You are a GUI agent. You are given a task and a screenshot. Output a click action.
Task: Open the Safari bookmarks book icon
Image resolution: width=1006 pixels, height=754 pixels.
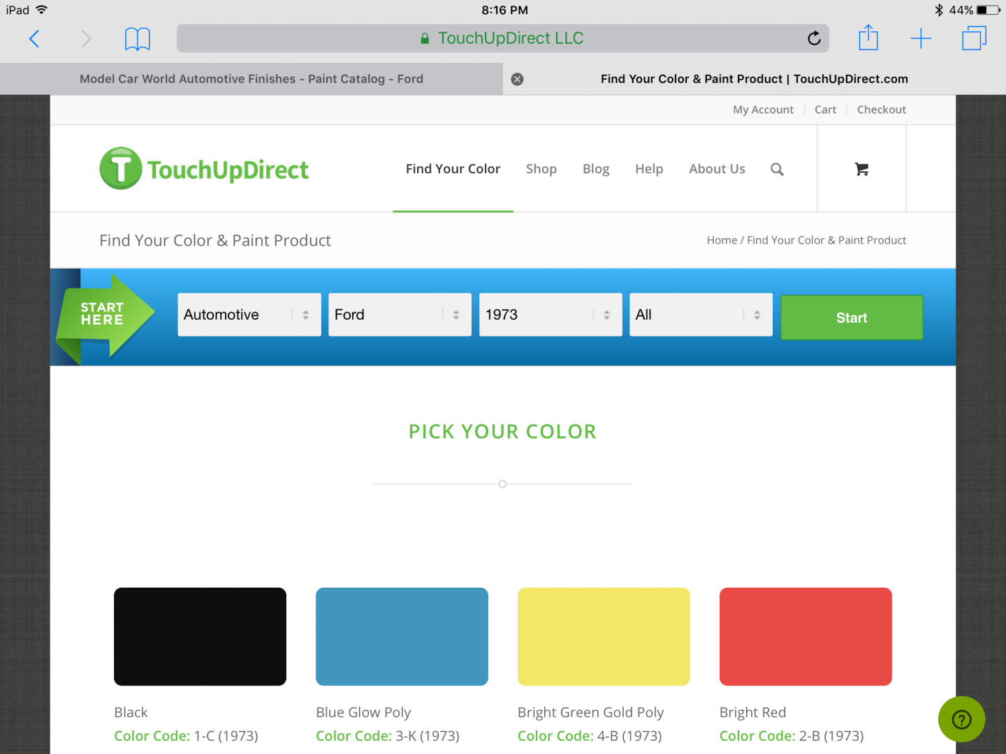[137, 38]
